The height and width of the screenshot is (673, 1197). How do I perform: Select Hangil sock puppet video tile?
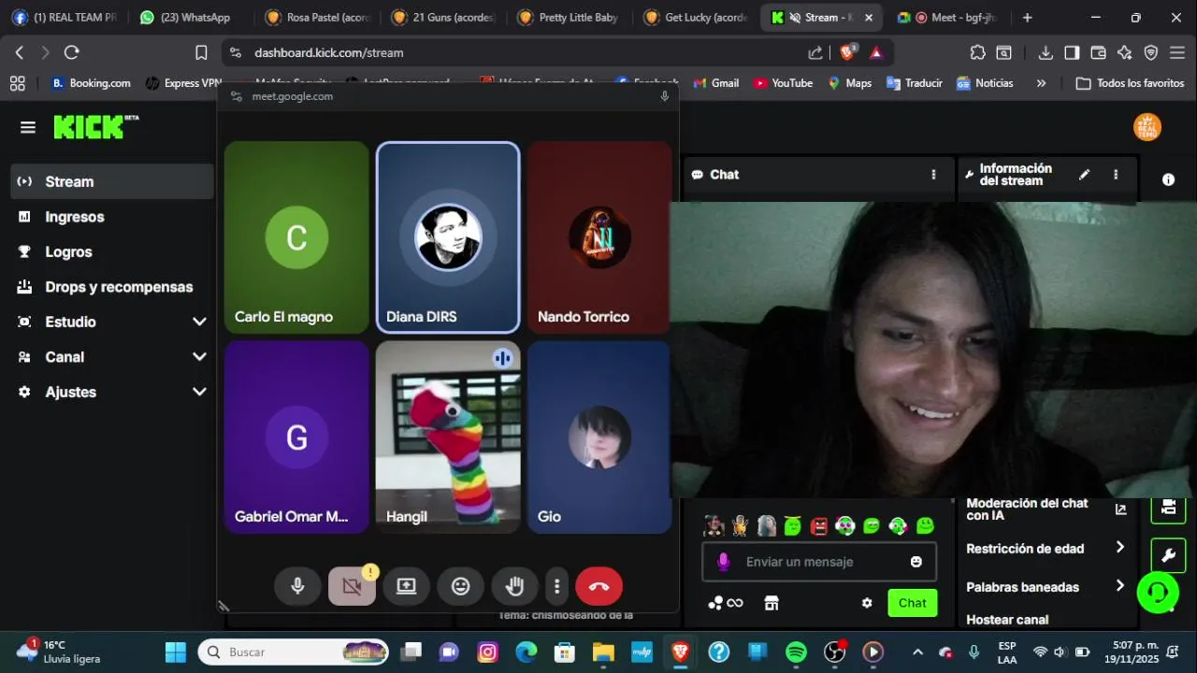[448, 437]
